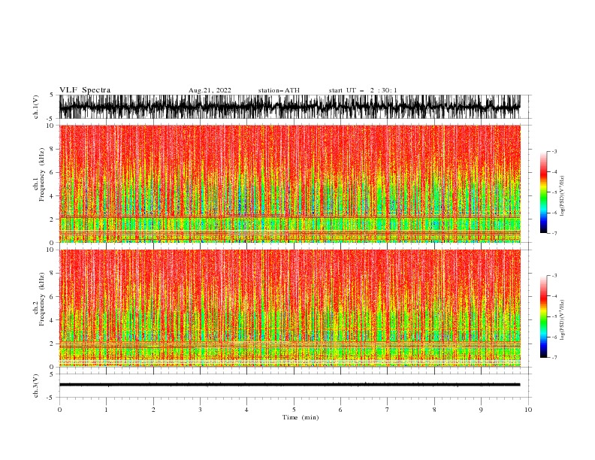Click the time tick label '10'

(x=528, y=410)
